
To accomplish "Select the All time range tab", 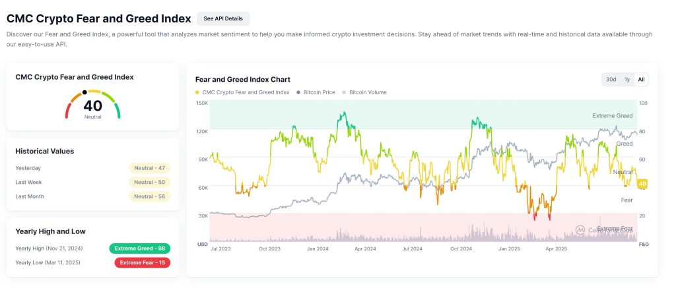I will [641, 79].
